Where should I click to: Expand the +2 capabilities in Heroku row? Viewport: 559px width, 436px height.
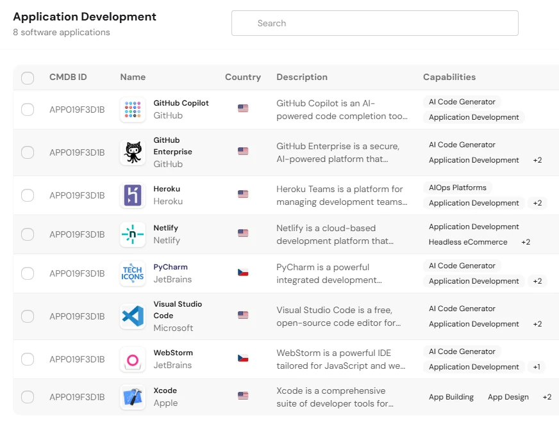click(537, 203)
